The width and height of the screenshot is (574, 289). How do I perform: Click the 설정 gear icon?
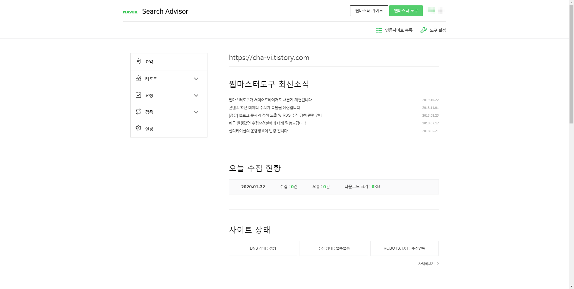pyautogui.click(x=138, y=128)
